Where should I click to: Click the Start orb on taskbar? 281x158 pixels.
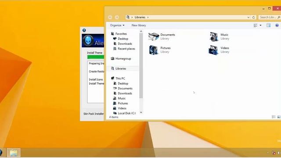click(x=1, y=153)
